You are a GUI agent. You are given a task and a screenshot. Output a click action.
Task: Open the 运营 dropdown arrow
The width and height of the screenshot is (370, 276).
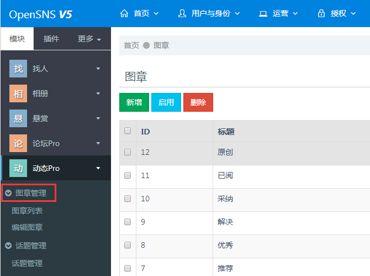point(295,14)
